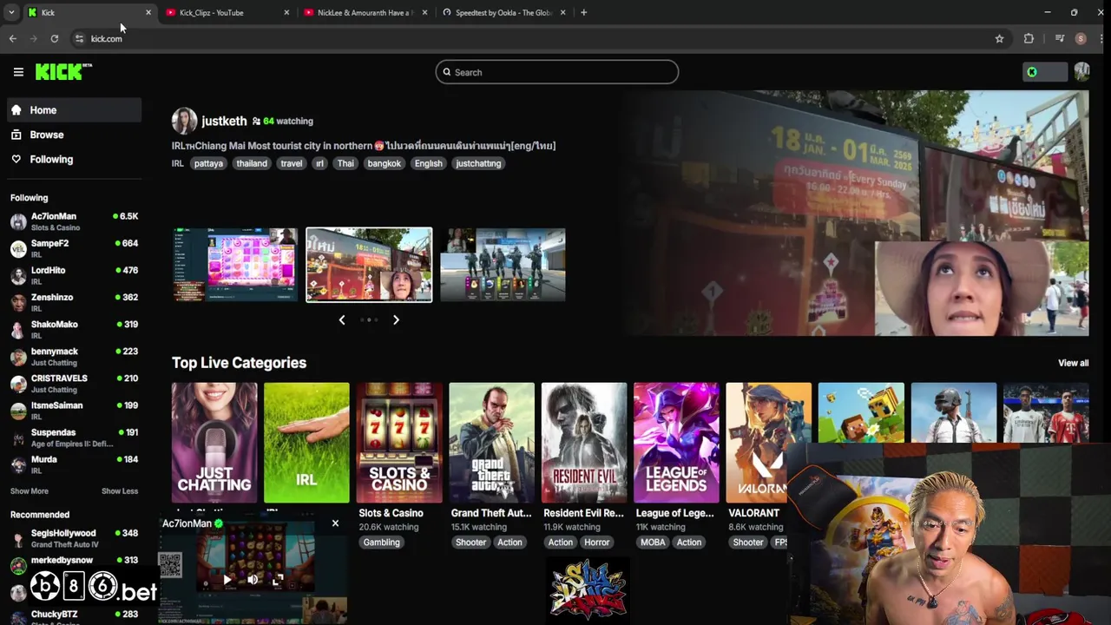1111x625 pixels.
Task: Open justketh streamer avatar
Action: point(184,121)
